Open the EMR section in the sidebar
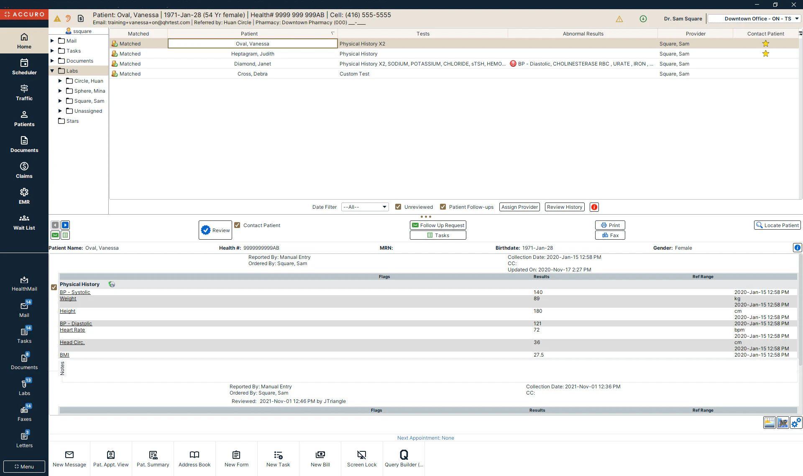Image resolution: width=803 pixels, height=476 pixels. click(x=24, y=196)
